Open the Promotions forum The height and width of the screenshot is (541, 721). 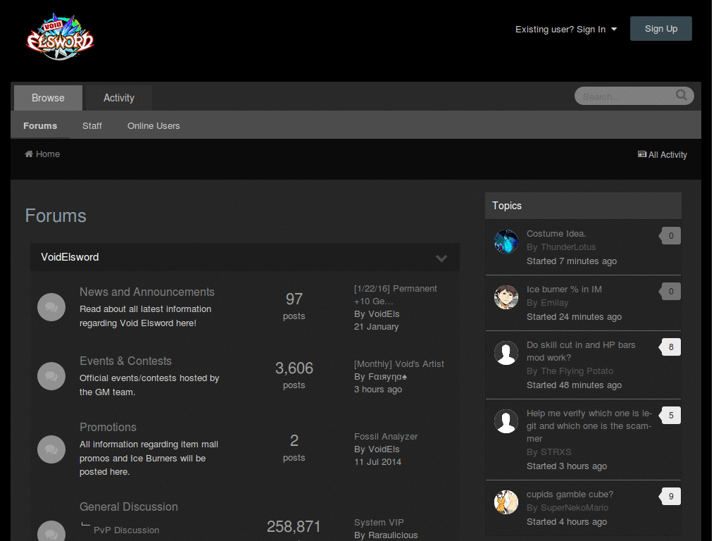pos(108,427)
